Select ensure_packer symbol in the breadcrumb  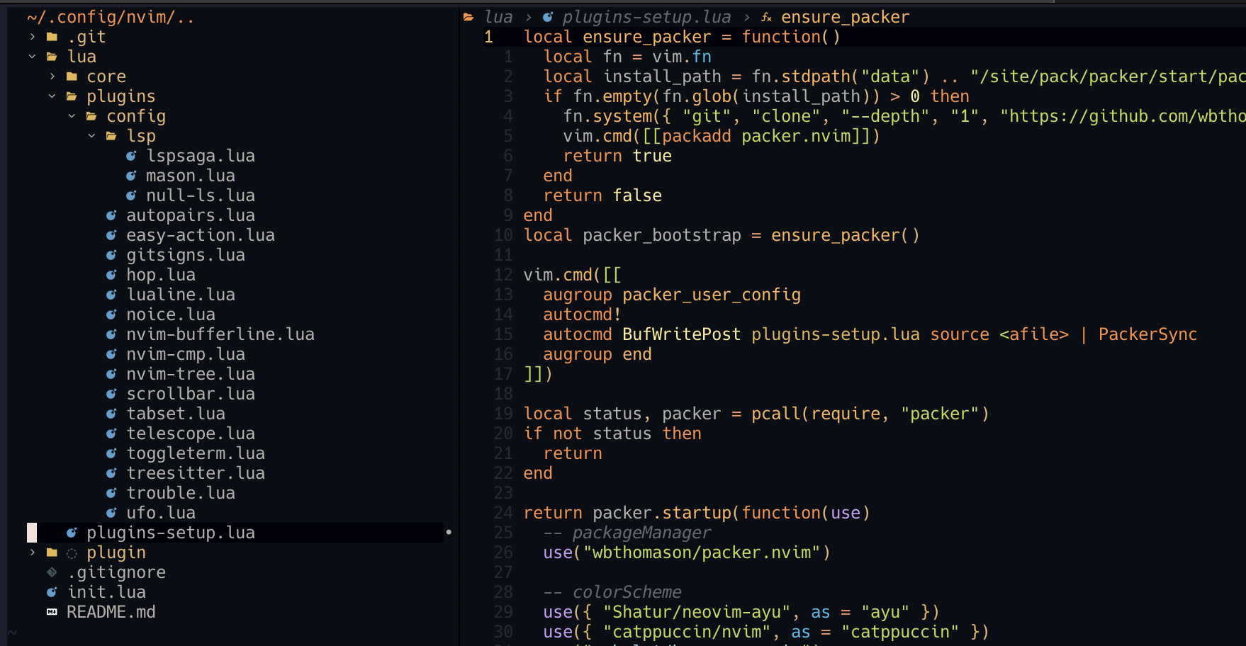tap(844, 17)
